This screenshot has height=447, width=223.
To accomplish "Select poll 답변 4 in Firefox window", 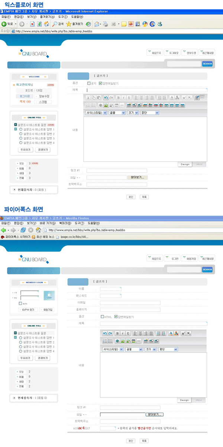I will [21, 351].
